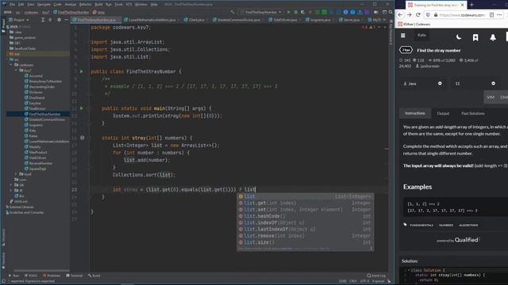Click the gutter annotation icon beside stray method
This screenshot has width=508, height=285.
pyautogui.click(x=83, y=138)
